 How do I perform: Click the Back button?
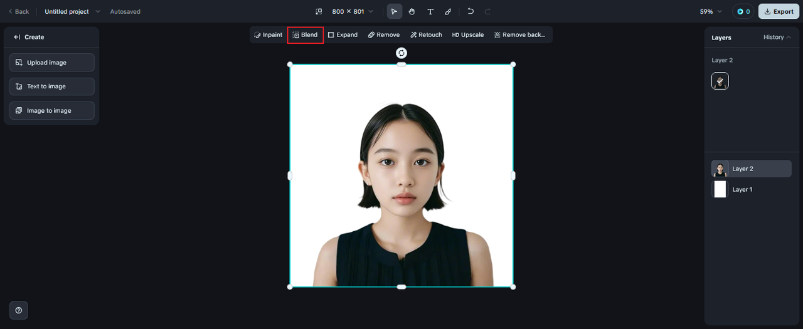pyautogui.click(x=18, y=11)
